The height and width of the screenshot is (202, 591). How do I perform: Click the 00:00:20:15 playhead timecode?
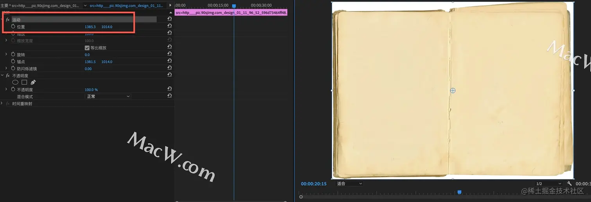click(313, 184)
